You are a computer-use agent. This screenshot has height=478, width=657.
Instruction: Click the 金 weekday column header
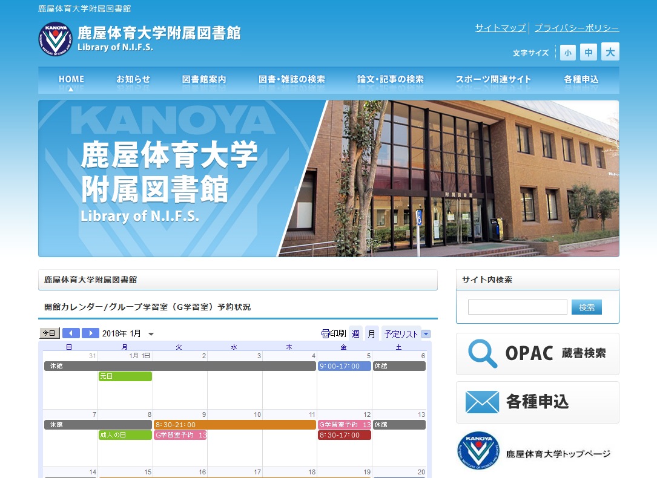pyautogui.click(x=343, y=347)
